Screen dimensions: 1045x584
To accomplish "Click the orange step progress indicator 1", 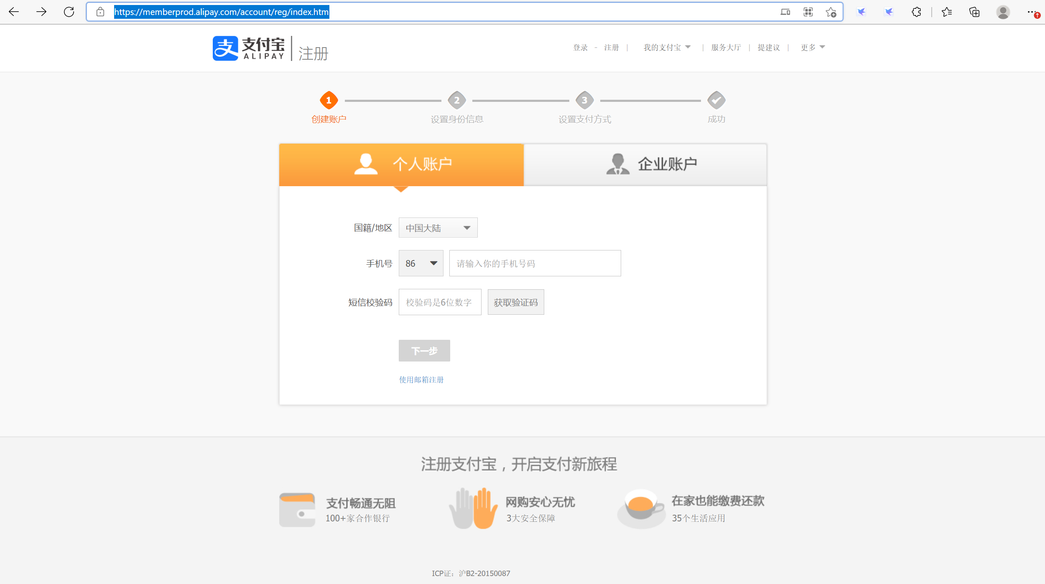I will click(x=329, y=101).
